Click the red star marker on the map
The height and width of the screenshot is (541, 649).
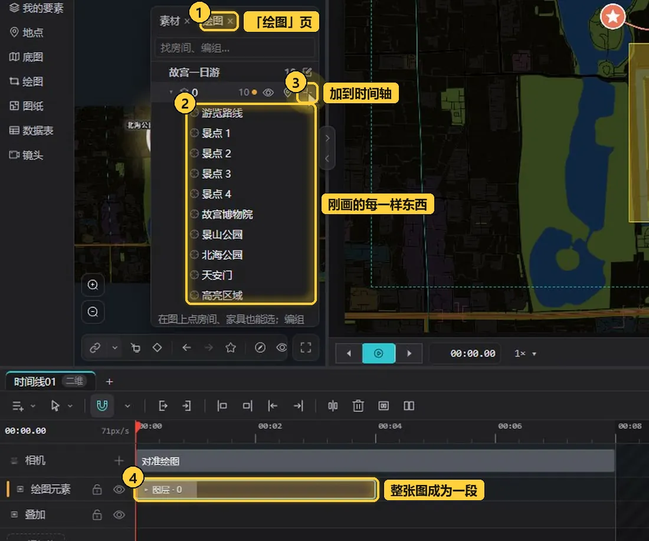tap(612, 17)
